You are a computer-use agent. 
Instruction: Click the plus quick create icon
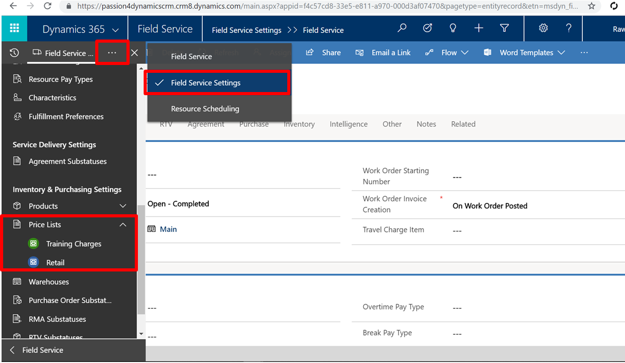coord(478,29)
